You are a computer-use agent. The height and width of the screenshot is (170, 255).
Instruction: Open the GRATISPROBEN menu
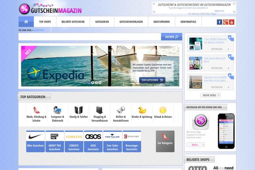(x=161, y=22)
